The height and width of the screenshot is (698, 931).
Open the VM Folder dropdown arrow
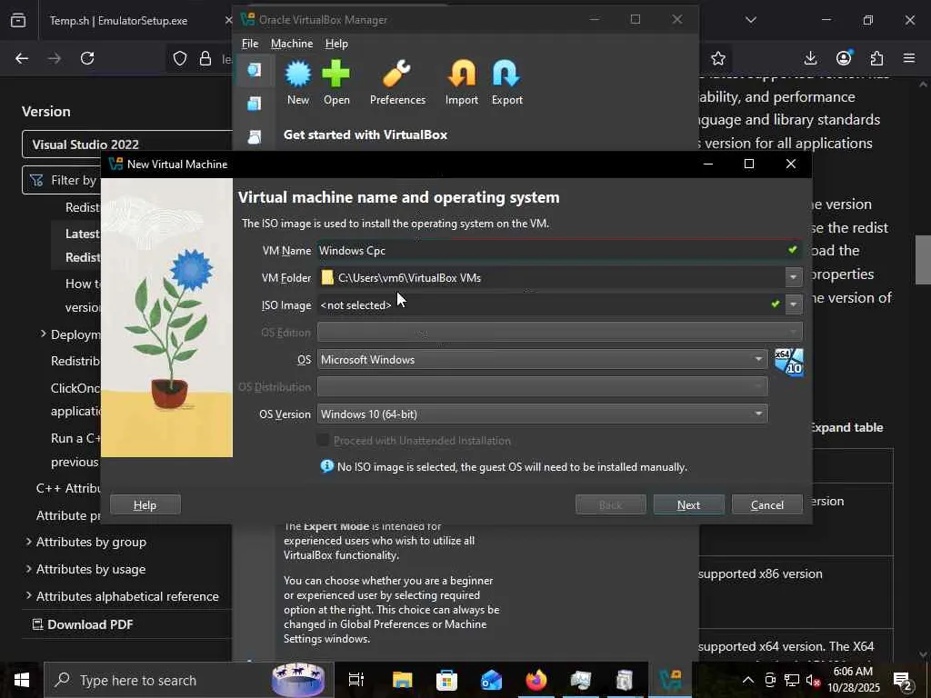click(793, 277)
